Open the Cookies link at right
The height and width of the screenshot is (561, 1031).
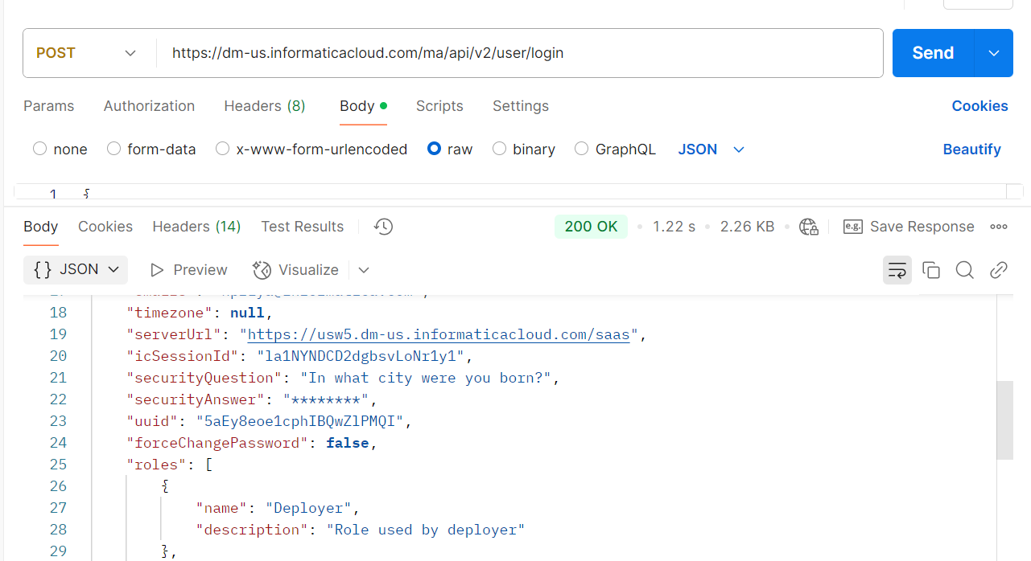[x=979, y=106]
